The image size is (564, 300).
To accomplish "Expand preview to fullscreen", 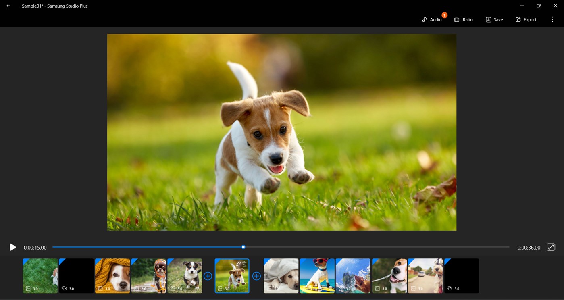I will tap(551, 247).
